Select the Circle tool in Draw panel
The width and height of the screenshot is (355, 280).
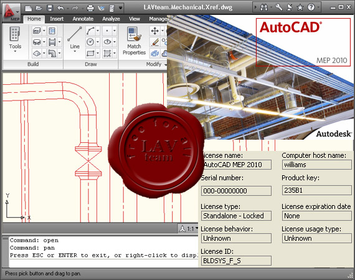tap(90, 42)
